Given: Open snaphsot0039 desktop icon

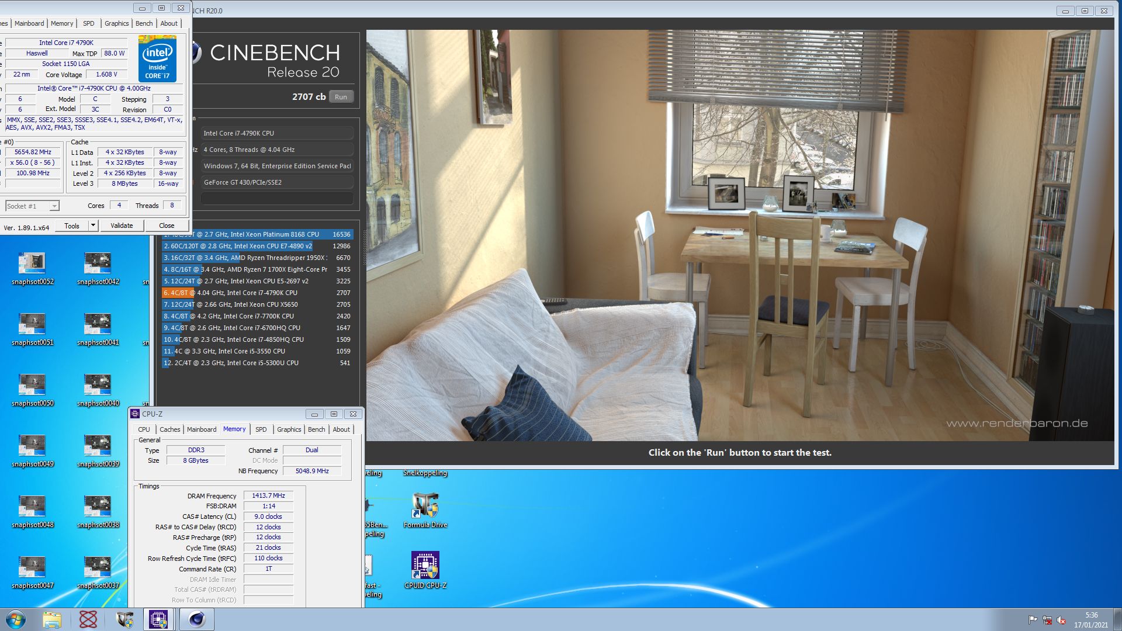Looking at the screenshot, I should coord(98,451).
